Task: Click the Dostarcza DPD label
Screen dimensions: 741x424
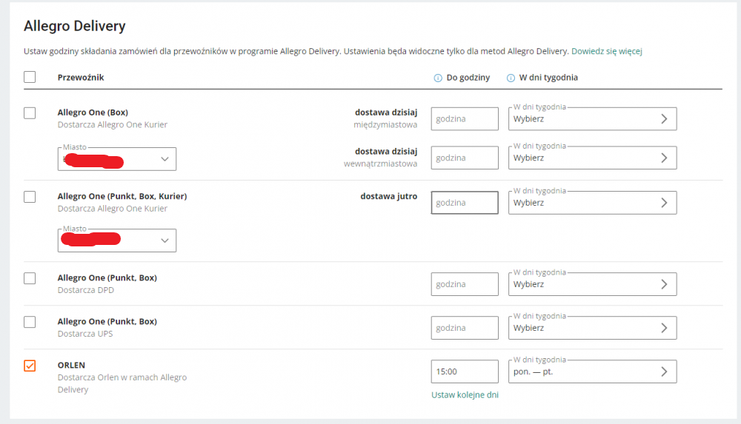Action: click(85, 290)
